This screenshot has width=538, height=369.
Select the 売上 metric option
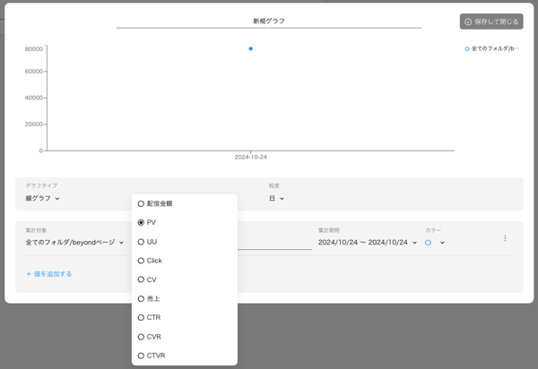point(142,299)
